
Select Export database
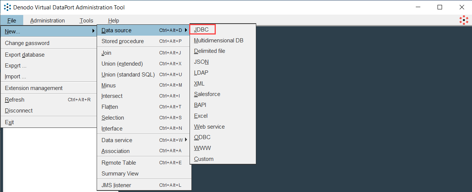[x=49, y=55]
